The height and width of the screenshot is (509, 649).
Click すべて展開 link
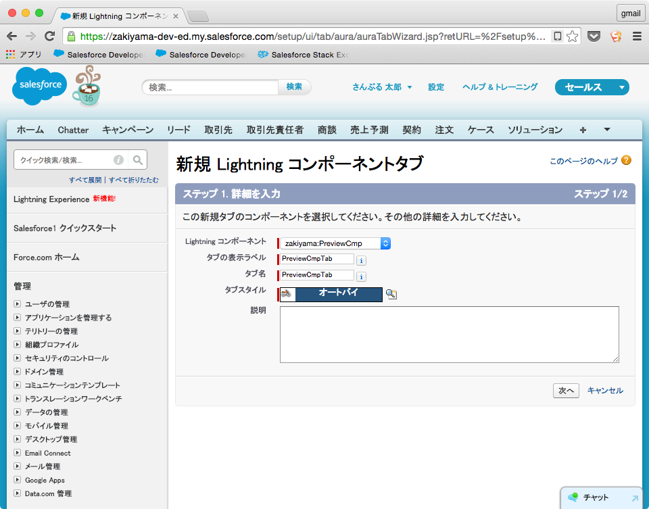pyautogui.click(x=85, y=180)
